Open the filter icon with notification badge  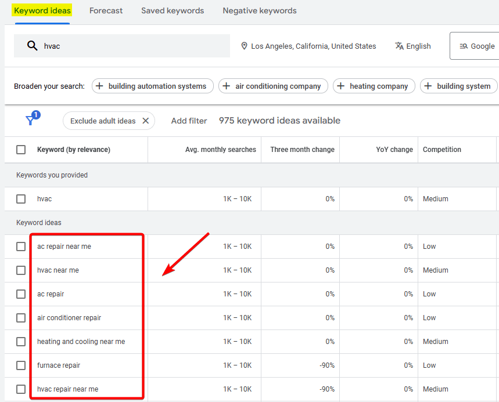point(30,119)
